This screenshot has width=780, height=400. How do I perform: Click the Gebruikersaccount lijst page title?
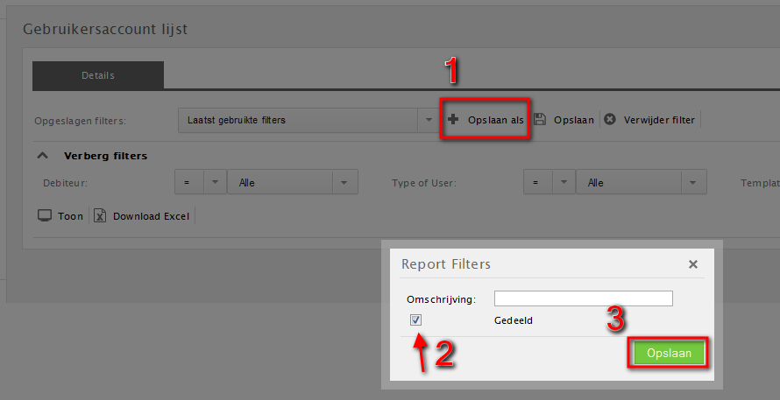[x=105, y=29]
